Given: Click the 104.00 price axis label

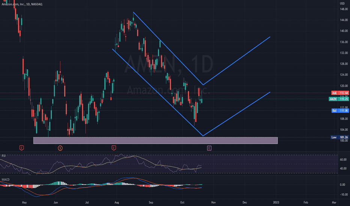Looking at the screenshot, I should tap(344, 130).
